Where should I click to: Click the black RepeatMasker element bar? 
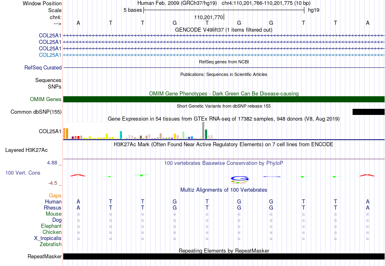[224, 256]
